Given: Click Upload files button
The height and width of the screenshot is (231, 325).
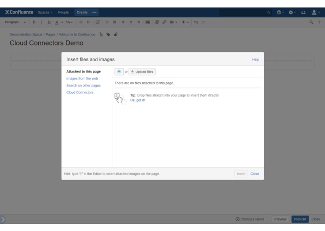Looking at the screenshot, I should [142, 72].
